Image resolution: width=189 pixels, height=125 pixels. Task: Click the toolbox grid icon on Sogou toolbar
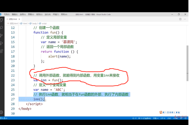click(x=179, y=112)
